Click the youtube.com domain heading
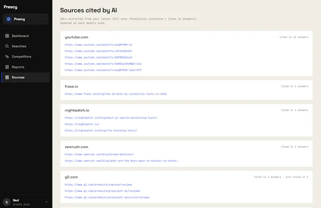Screen dimensions: 321x208 point(77,37)
